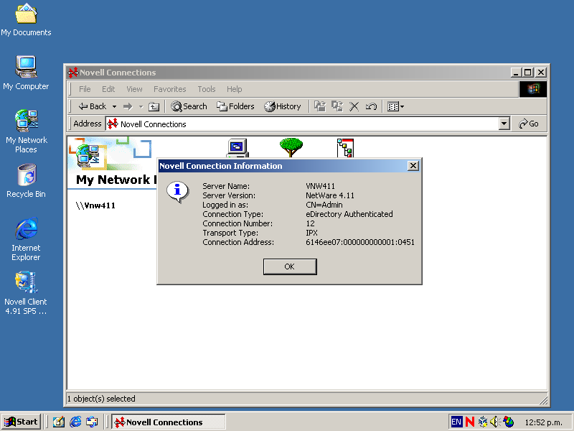Go Back in Novell Connections window
Image resolution: width=574 pixels, height=431 pixels.
(93, 106)
